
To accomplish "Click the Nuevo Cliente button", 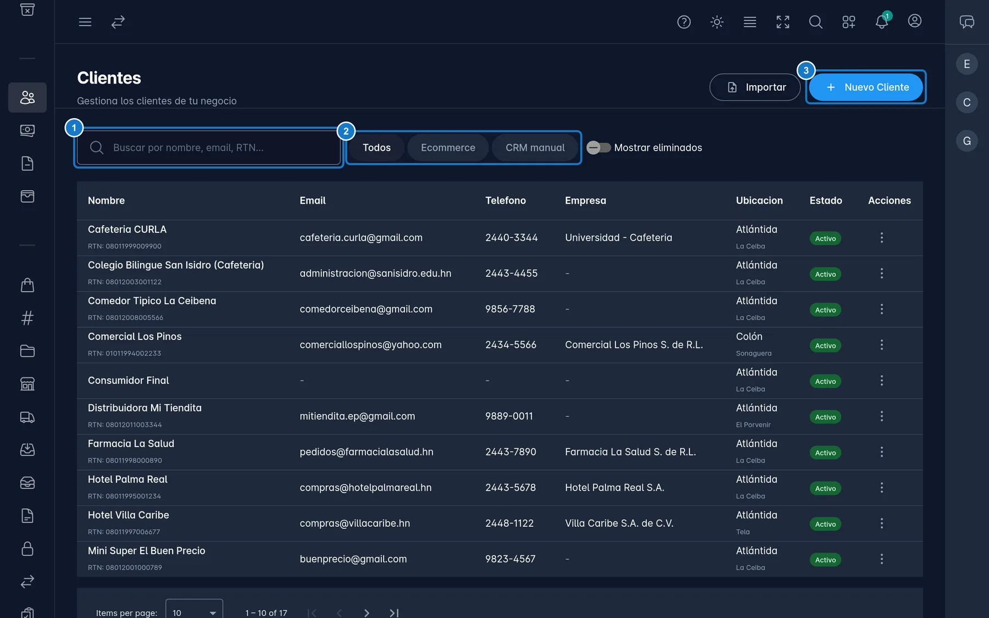I will (866, 87).
